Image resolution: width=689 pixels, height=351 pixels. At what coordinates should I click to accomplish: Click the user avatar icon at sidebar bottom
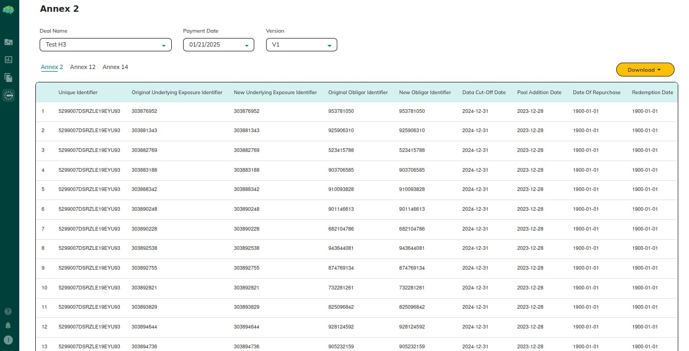tap(8, 340)
